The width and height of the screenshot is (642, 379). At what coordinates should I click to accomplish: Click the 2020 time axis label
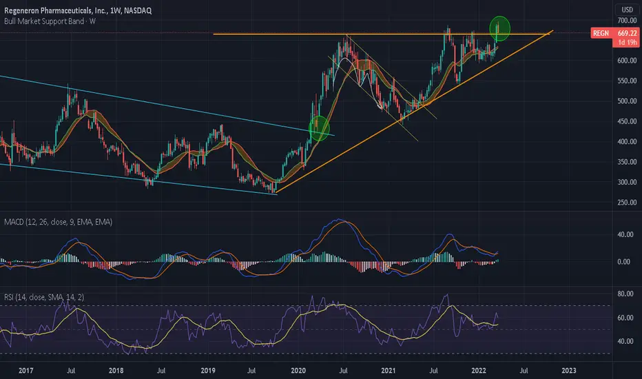[298, 371]
